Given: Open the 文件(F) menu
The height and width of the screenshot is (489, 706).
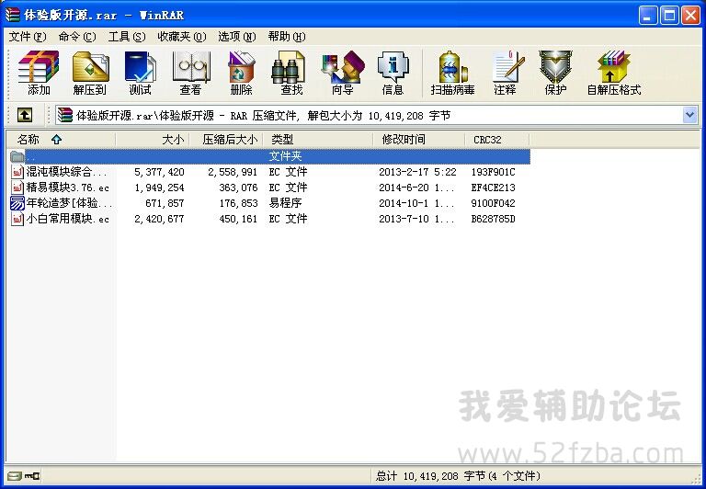Looking at the screenshot, I should click(x=28, y=37).
